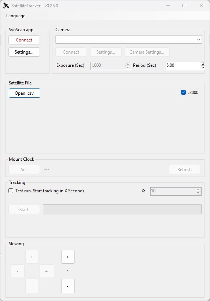
Task: Increase Period (Sec) with up arrow
Action: [203, 64]
